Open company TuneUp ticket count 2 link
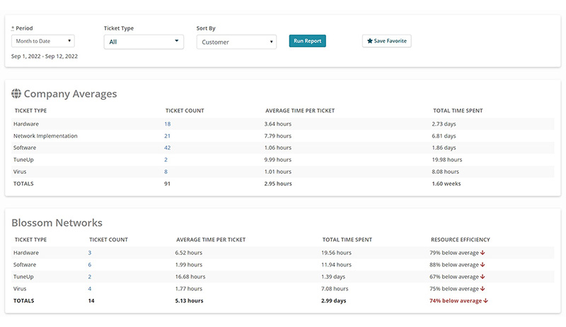Image resolution: width=566 pixels, height=327 pixels. click(166, 160)
